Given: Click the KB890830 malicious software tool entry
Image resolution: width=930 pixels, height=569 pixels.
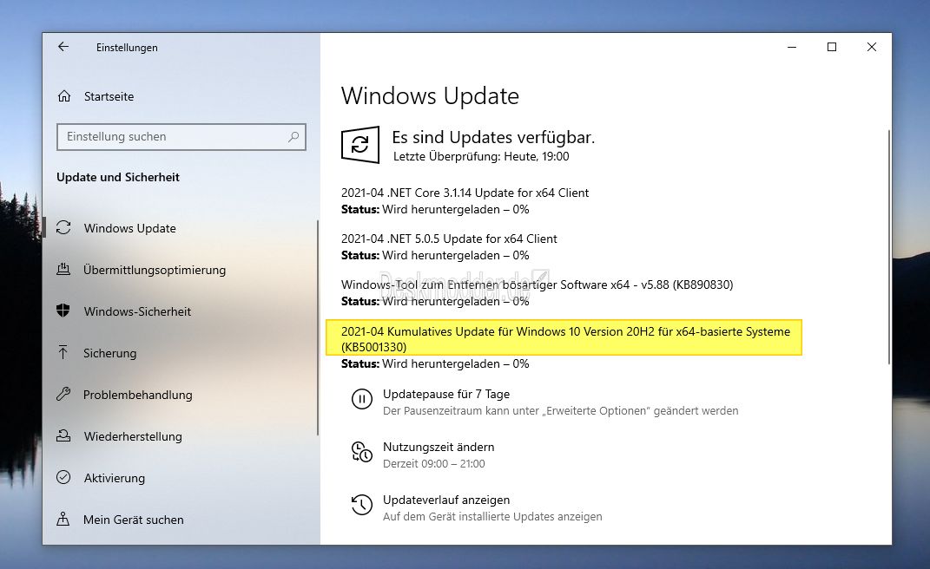Looking at the screenshot, I should pyautogui.click(x=537, y=284).
